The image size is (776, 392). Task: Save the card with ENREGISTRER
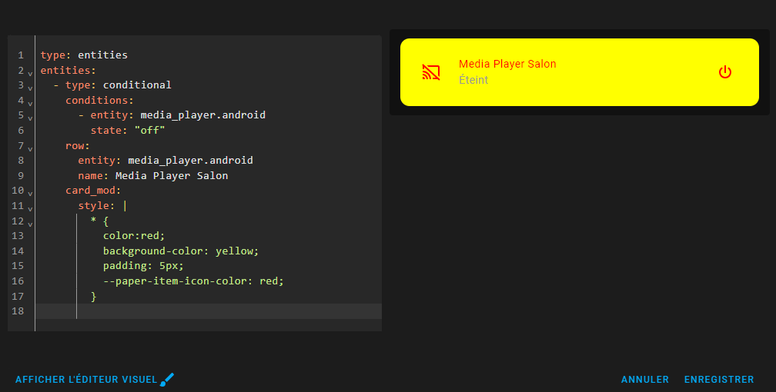[719, 380]
